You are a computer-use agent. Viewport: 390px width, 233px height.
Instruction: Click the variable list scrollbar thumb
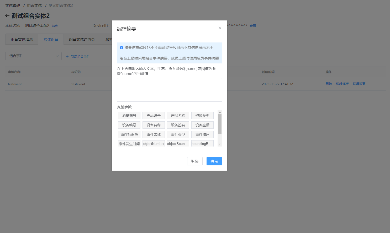coord(220,124)
